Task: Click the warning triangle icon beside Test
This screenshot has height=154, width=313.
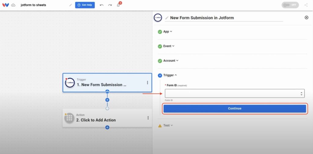Action: [160, 126]
